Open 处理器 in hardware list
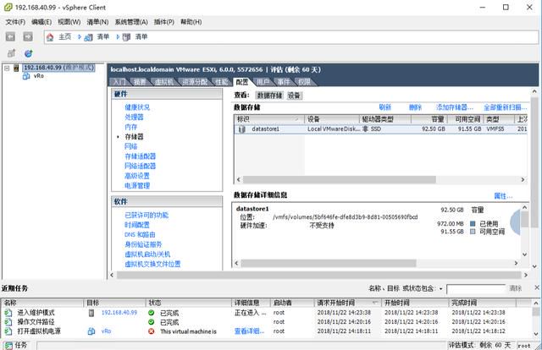Screen dimensions: 542x350 (x=134, y=117)
